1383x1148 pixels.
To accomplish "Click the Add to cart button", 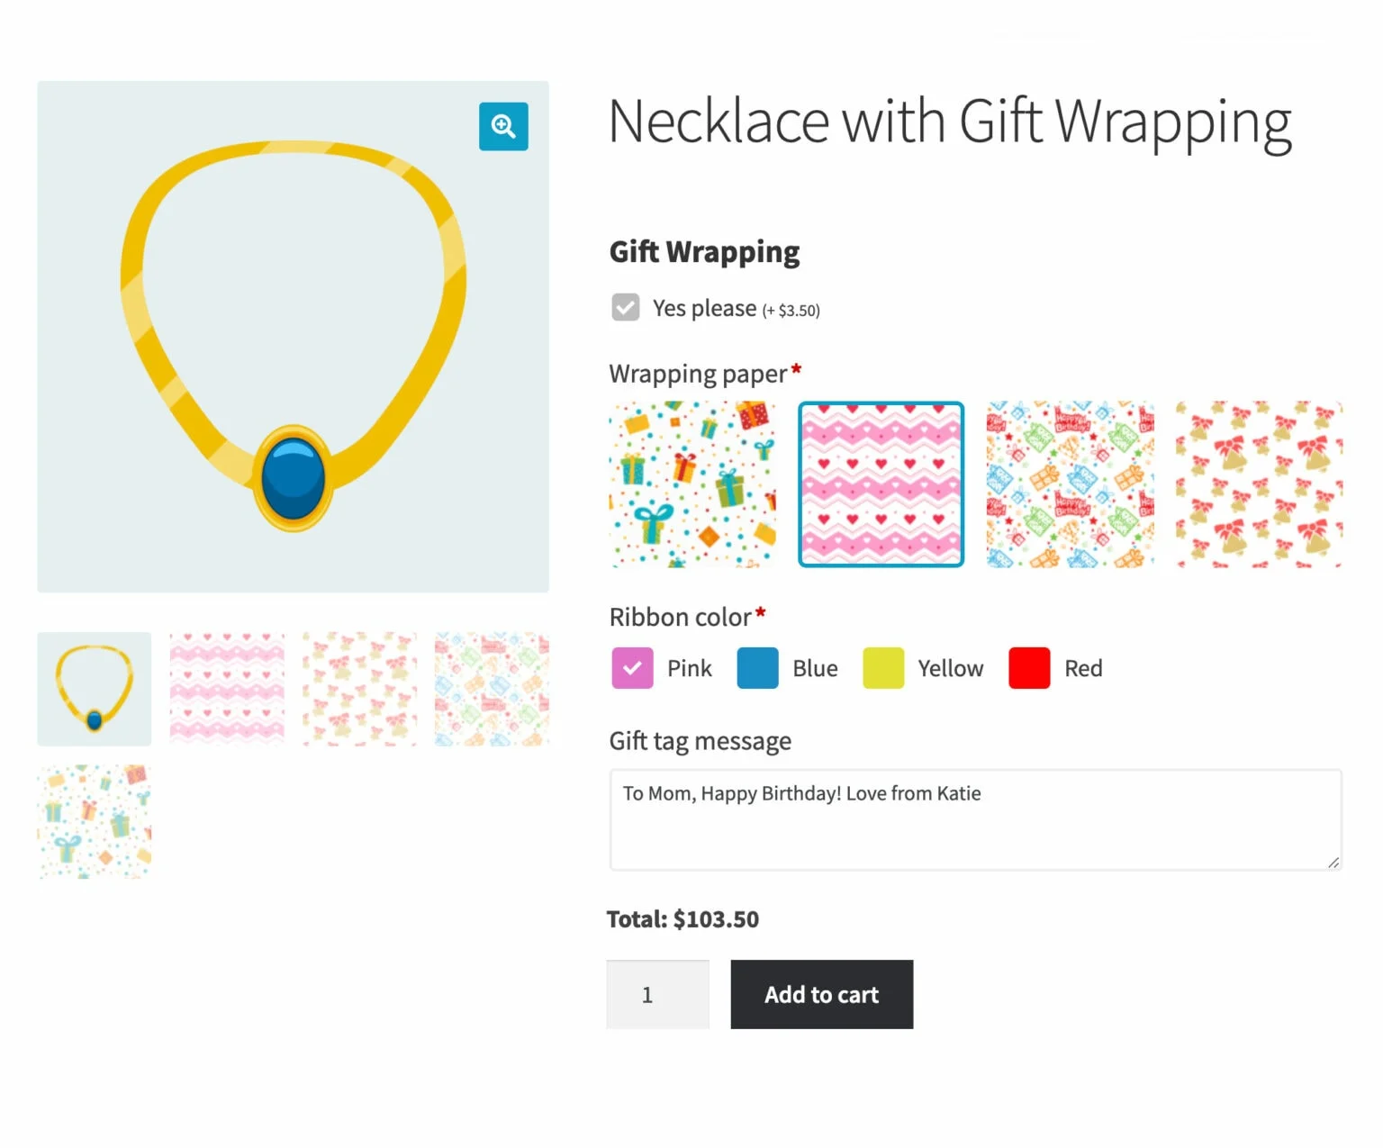I will click(x=821, y=994).
